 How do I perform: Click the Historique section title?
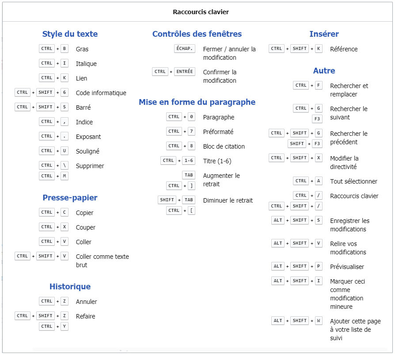point(70,286)
